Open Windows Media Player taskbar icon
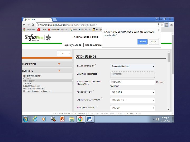This screenshot has height=142, width=190. [x=44, y=119]
